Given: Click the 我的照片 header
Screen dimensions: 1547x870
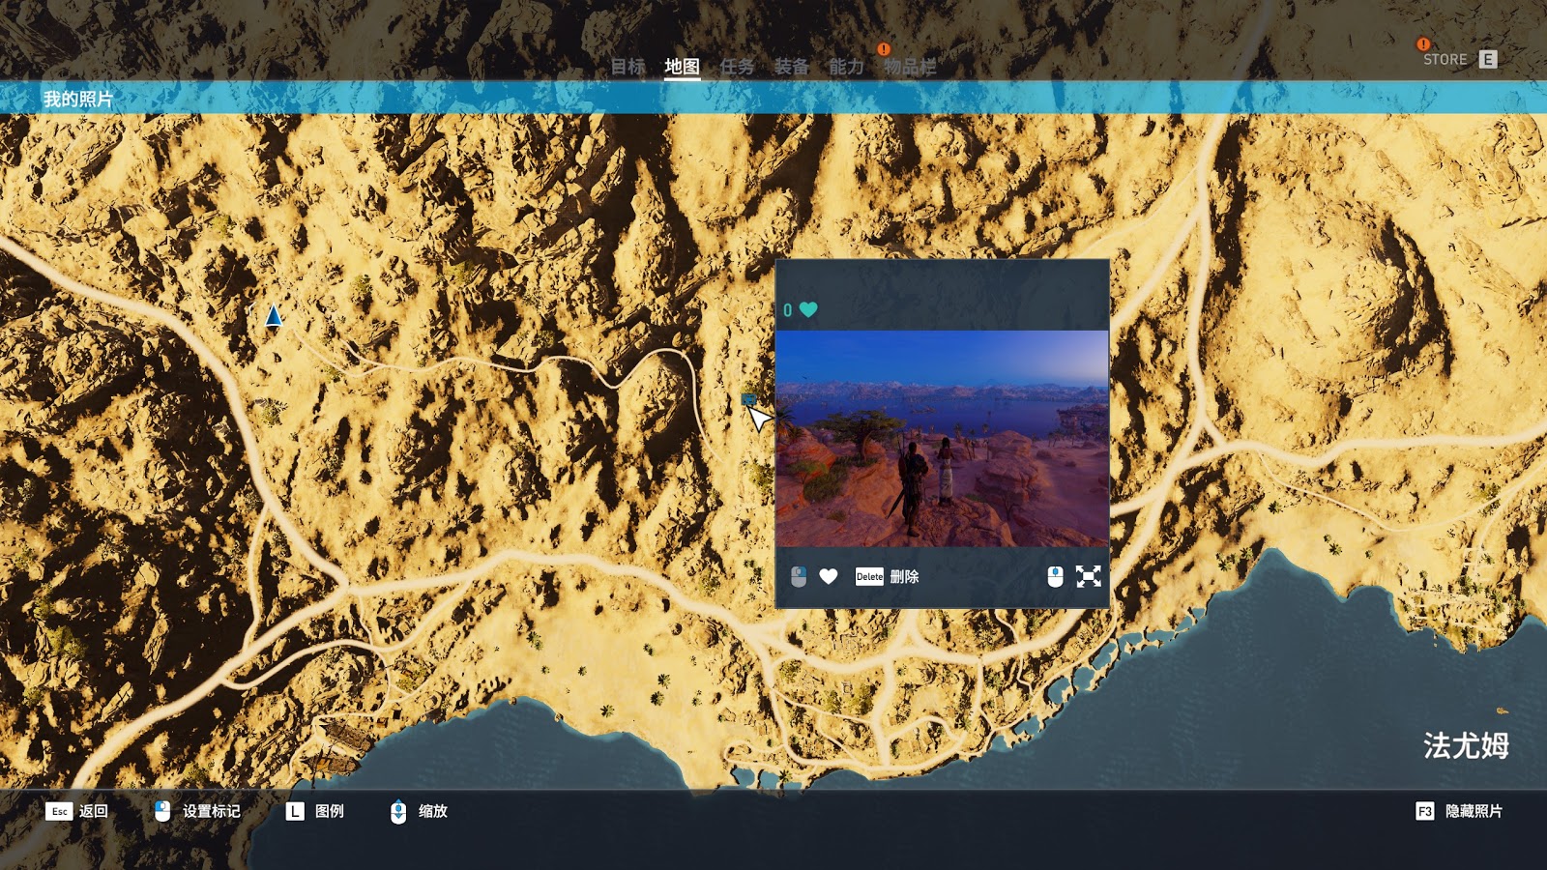Looking at the screenshot, I should (77, 99).
